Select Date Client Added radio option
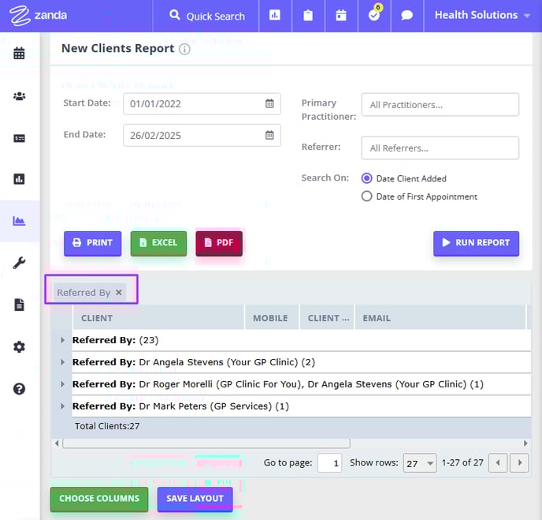This screenshot has width=542, height=520. click(366, 178)
